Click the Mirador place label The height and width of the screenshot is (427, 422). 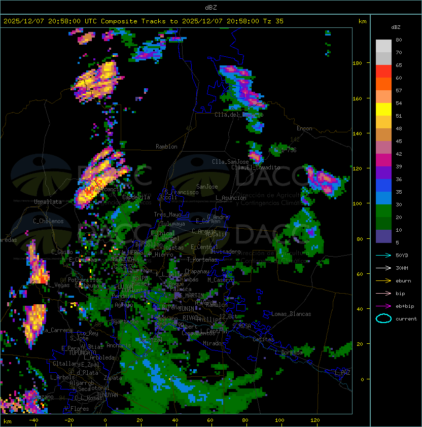pos(214,343)
